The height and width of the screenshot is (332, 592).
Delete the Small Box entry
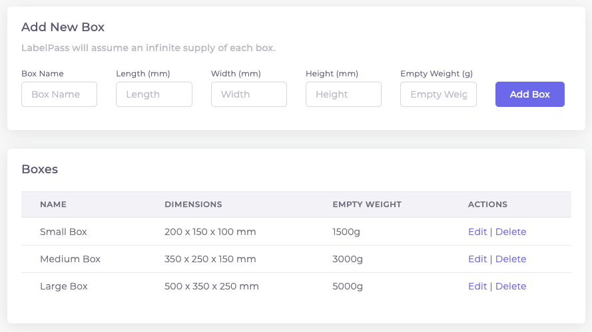pyautogui.click(x=511, y=232)
